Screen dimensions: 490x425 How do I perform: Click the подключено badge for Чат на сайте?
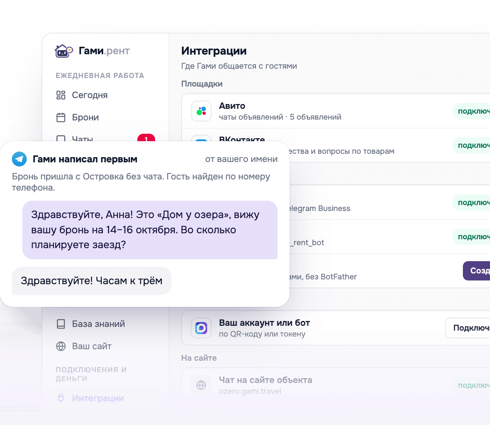click(x=471, y=386)
